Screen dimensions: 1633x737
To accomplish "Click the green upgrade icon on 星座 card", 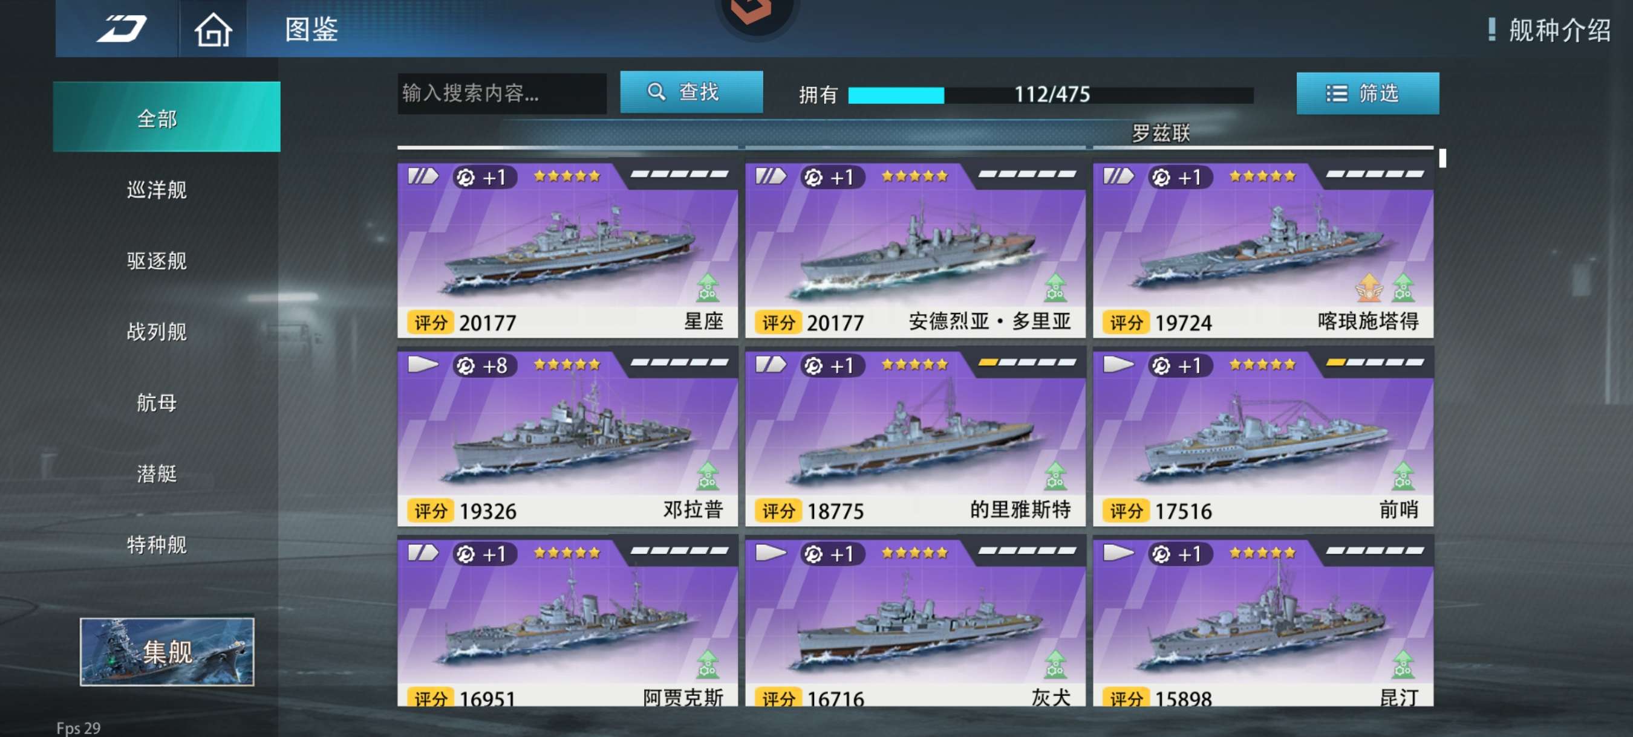I will [x=708, y=287].
